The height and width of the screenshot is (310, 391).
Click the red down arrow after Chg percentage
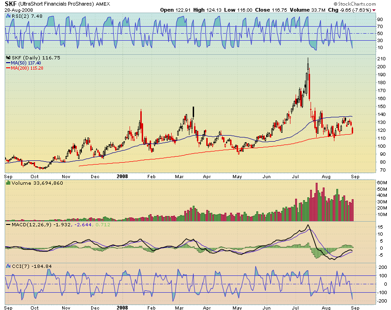[x=374, y=10]
